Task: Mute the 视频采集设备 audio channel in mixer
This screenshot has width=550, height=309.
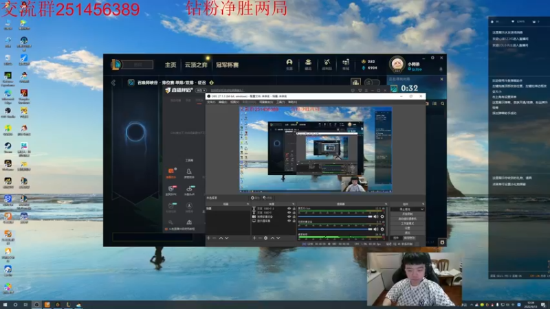Action: pyautogui.click(x=376, y=229)
